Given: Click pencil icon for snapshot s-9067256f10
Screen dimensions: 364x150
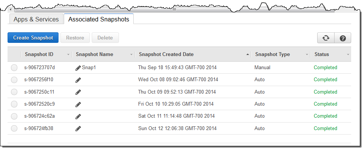Looking at the screenshot, I should pyautogui.click(x=78, y=80).
